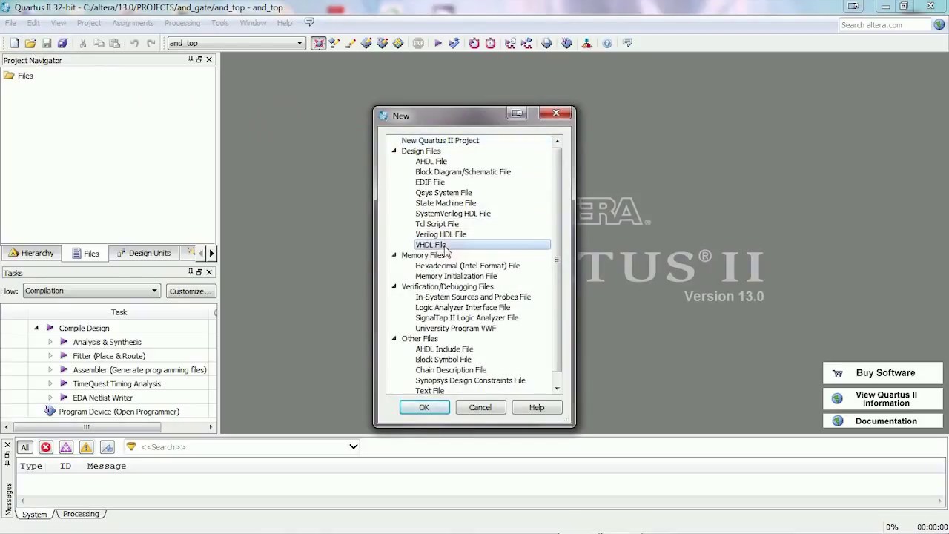Click the Search altera.com input field
949x534 pixels.
point(884,24)
